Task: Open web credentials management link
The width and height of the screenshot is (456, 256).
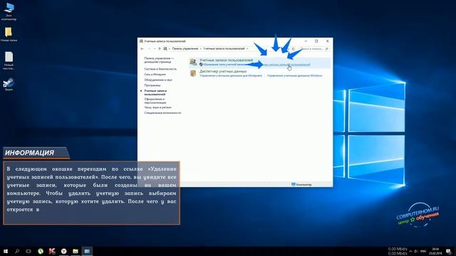Action: tap(231, 75)
